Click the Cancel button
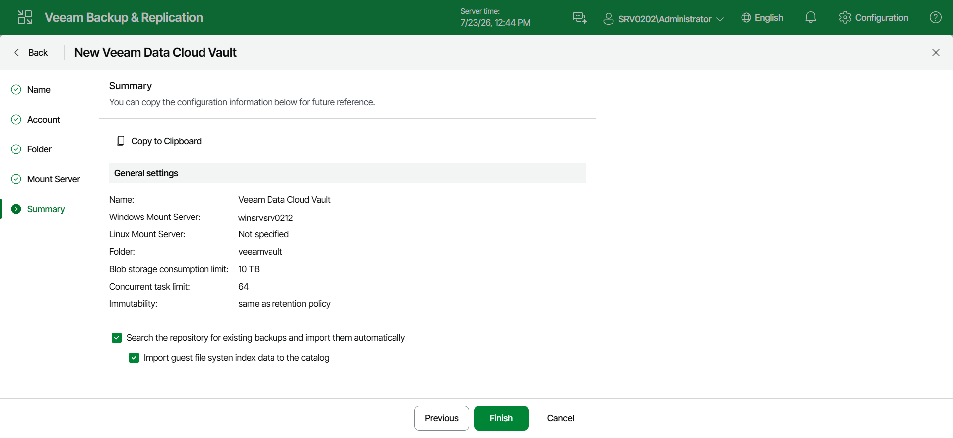The height and width of the screenshot is (438, 953). [561, 418]
